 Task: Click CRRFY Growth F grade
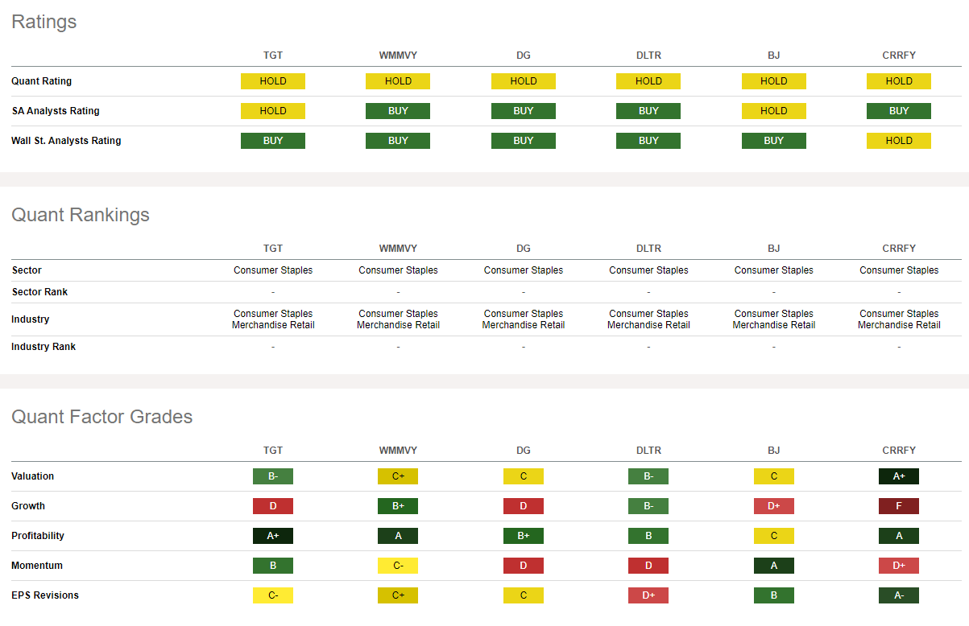tap(899, 506)
